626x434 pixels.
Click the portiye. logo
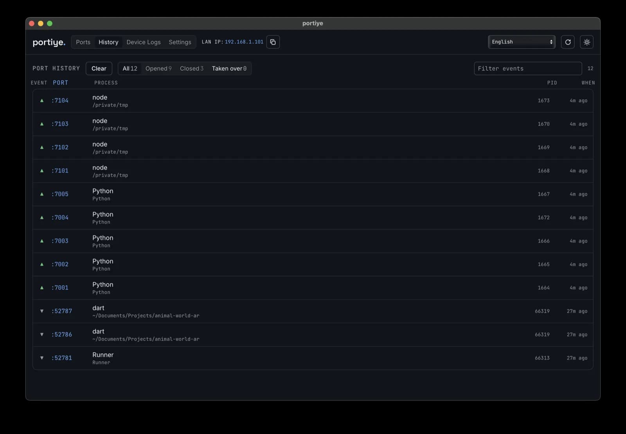(49, 42)
